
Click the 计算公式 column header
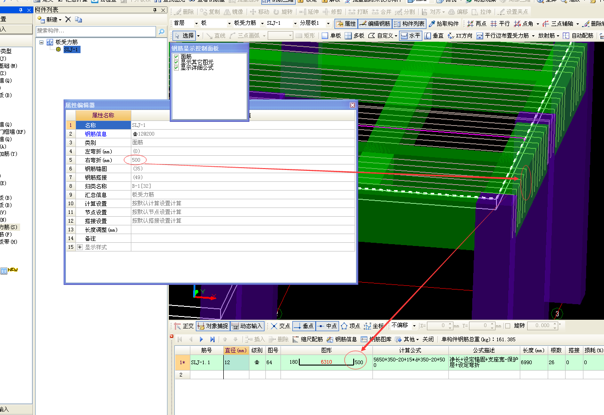coord(410,350)
